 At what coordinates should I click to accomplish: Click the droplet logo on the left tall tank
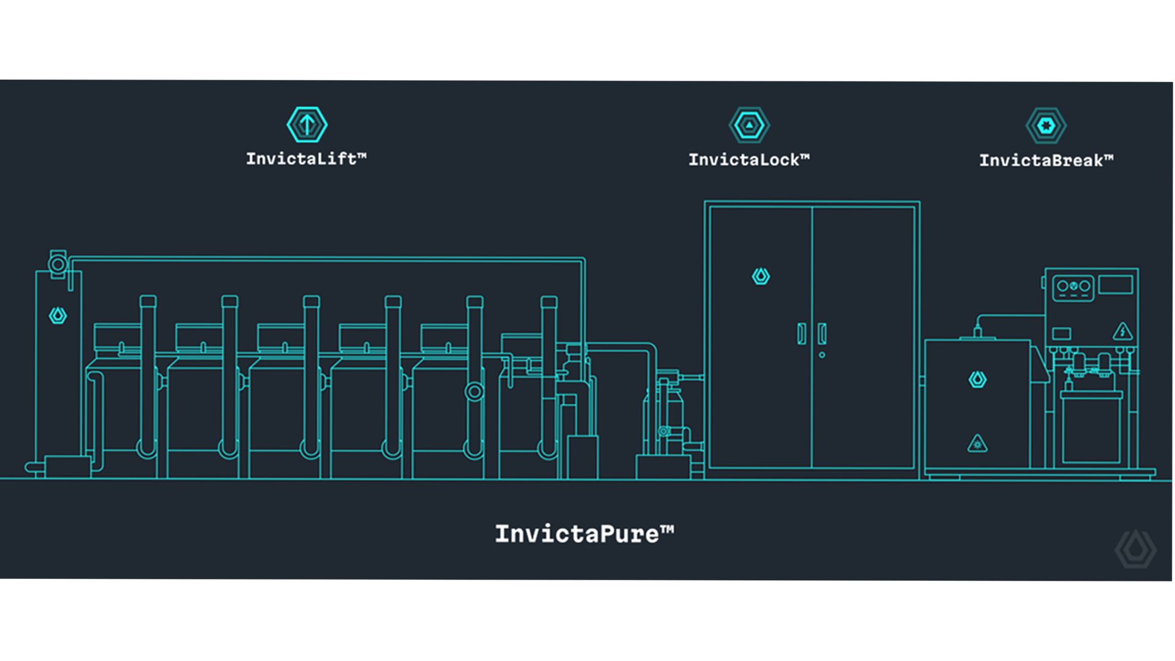[x=58, y=315]
